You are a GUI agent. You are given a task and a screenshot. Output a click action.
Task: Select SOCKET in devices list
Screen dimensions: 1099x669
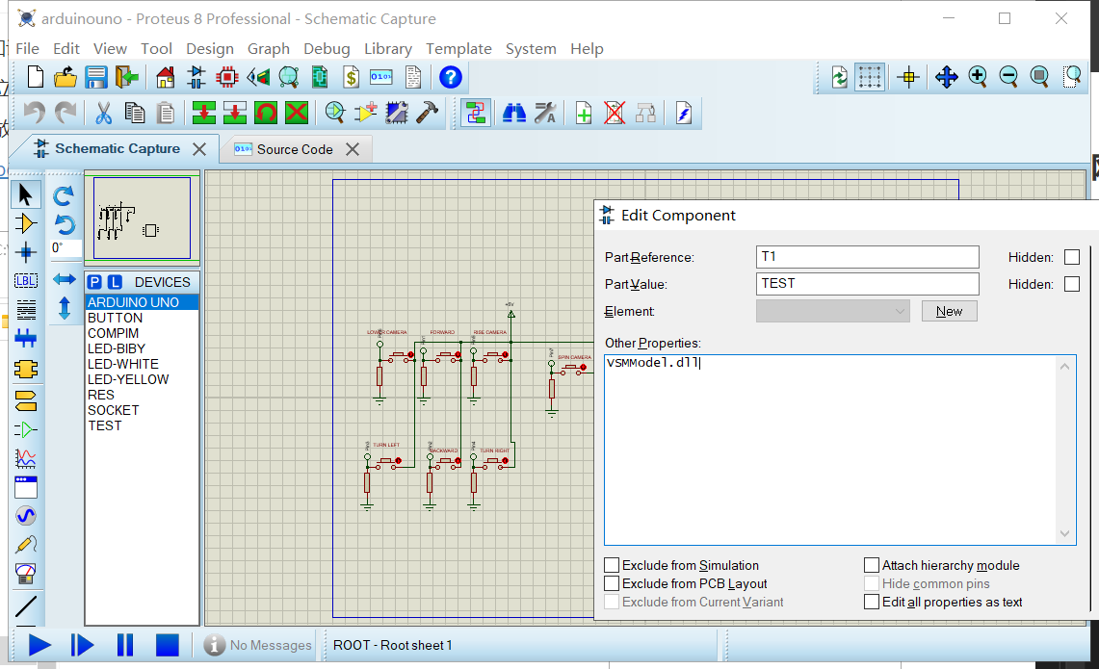(143, 410)
